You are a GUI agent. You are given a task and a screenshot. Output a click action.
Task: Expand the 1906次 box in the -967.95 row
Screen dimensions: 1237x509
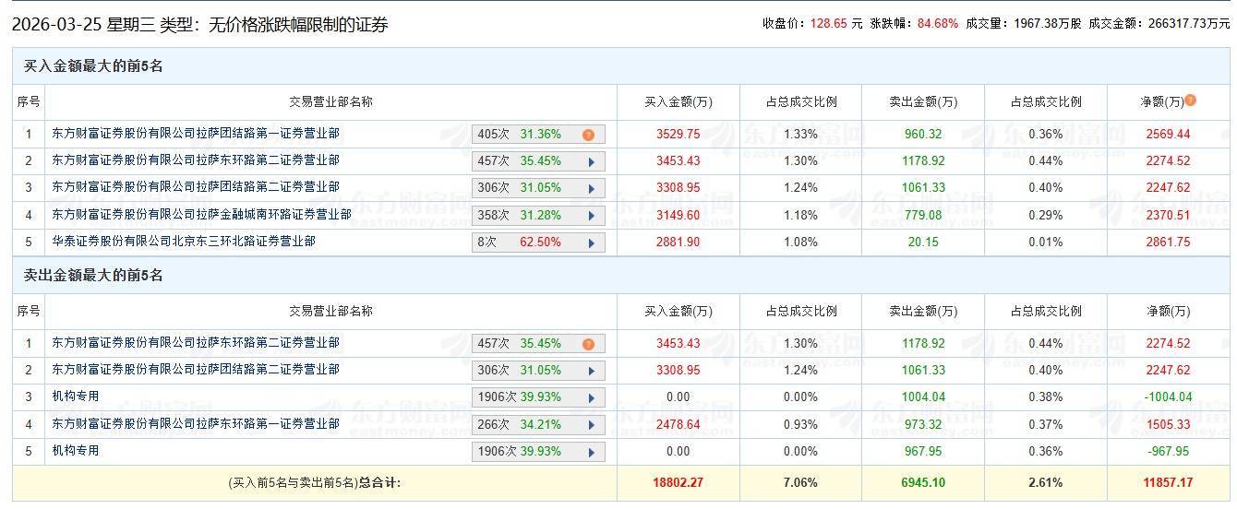click(591, 452)
